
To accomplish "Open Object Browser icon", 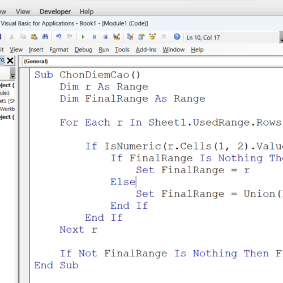I will [x=152, y=37].
